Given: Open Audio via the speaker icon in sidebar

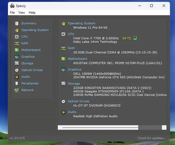Looking at the screenshot, I should [17, 77].
